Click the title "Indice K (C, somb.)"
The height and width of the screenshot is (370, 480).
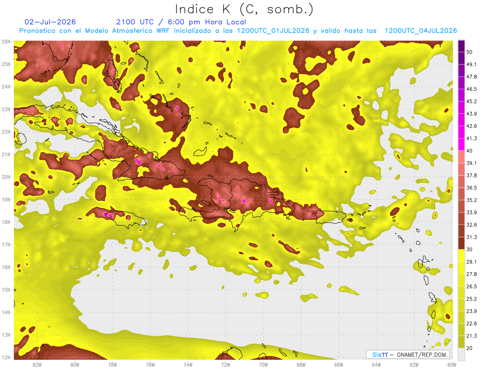(x=244, y=10)
